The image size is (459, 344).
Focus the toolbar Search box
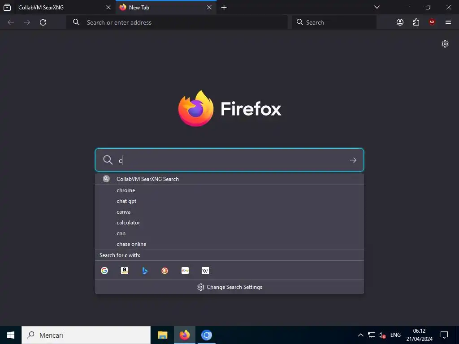[334, 22]
